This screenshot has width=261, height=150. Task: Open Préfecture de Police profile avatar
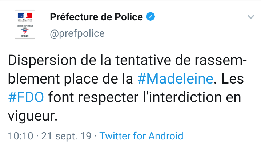[25, 25]
